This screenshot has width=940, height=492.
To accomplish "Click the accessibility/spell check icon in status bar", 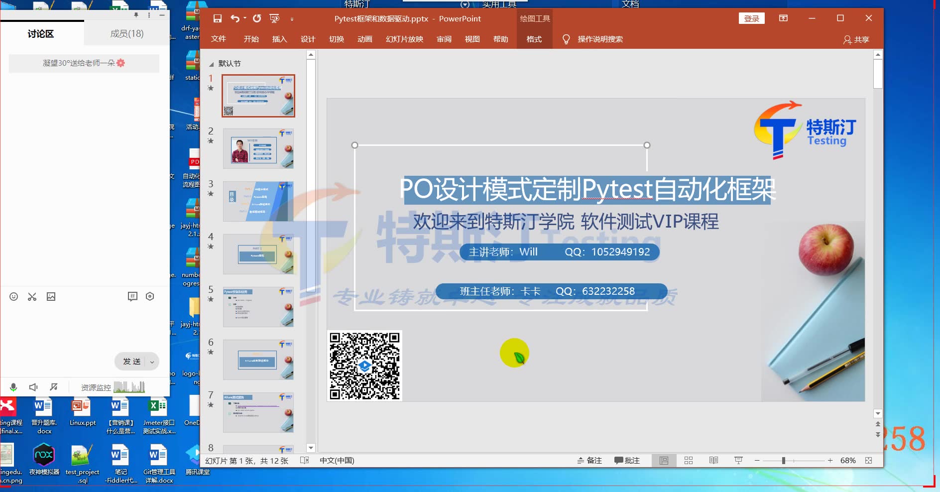I will 305,460.
